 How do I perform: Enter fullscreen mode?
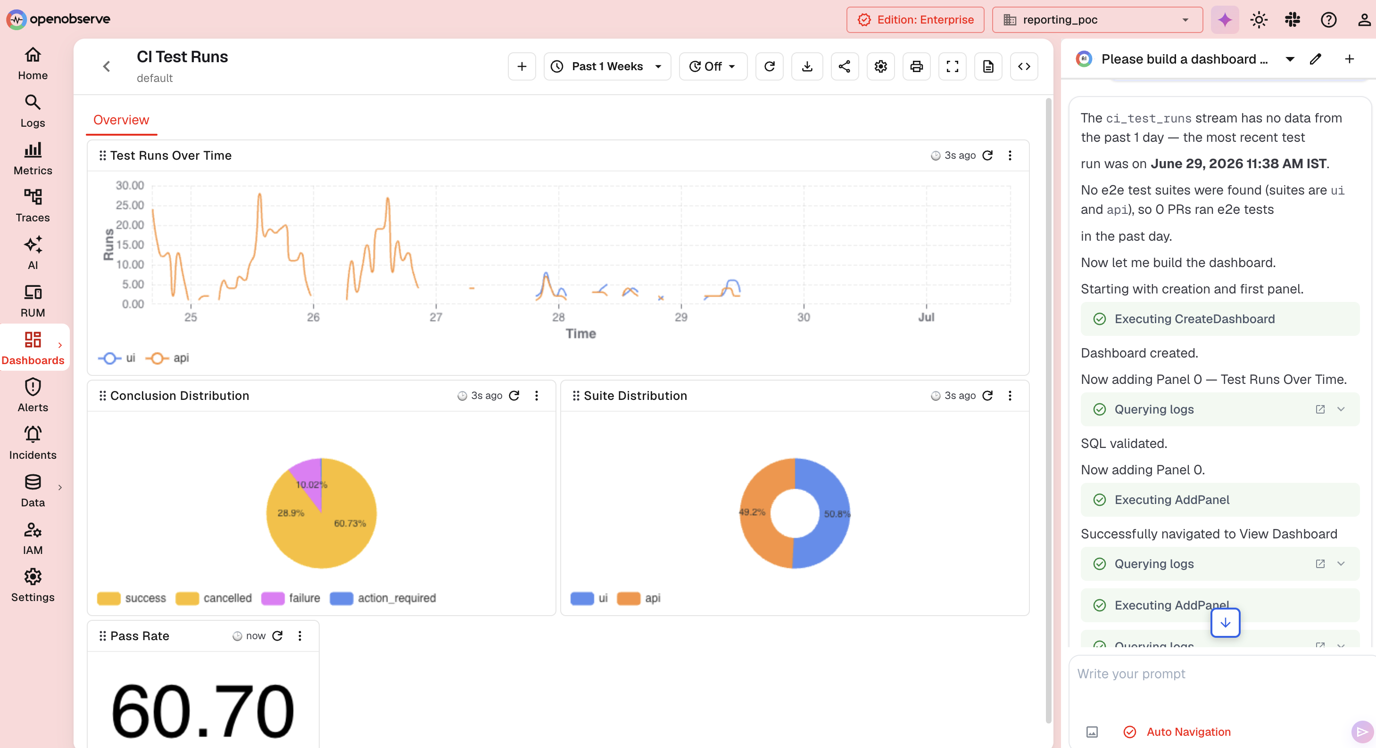(x=953, y=66)
